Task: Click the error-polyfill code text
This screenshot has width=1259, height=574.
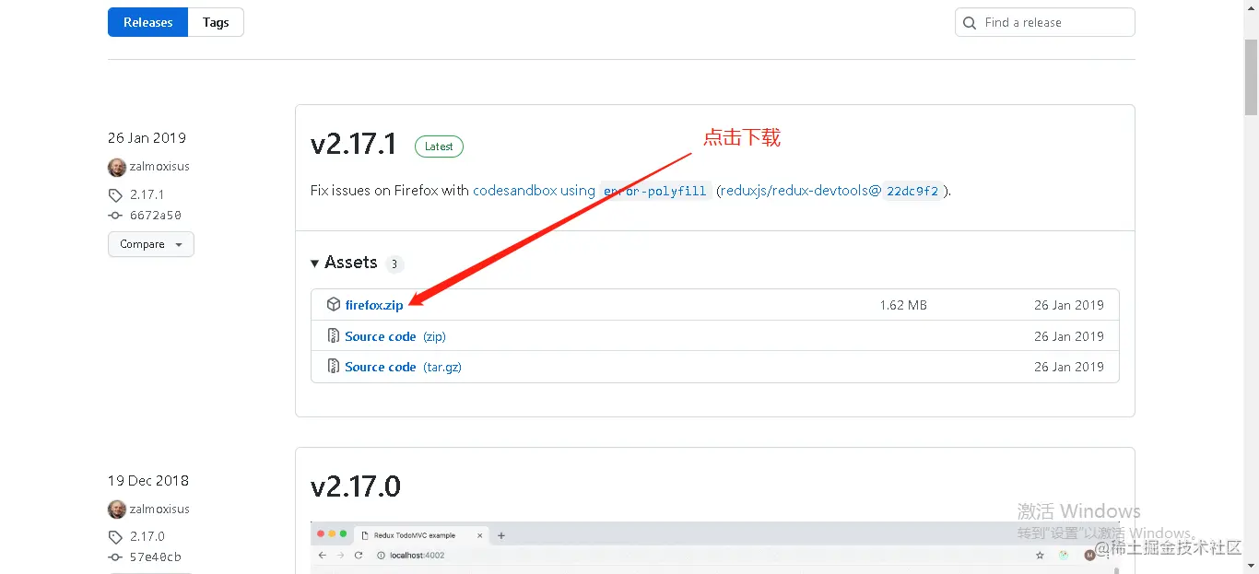Action: [655, 192]
